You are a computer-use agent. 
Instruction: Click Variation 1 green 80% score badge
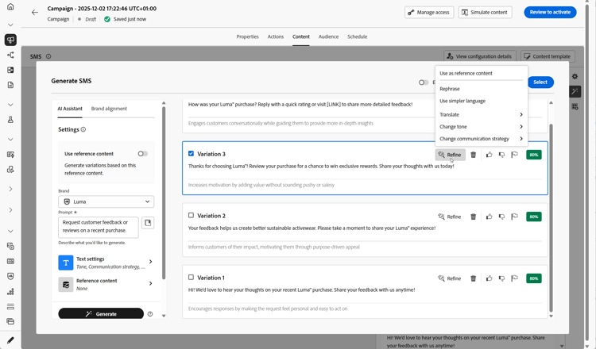pos(534,278)
